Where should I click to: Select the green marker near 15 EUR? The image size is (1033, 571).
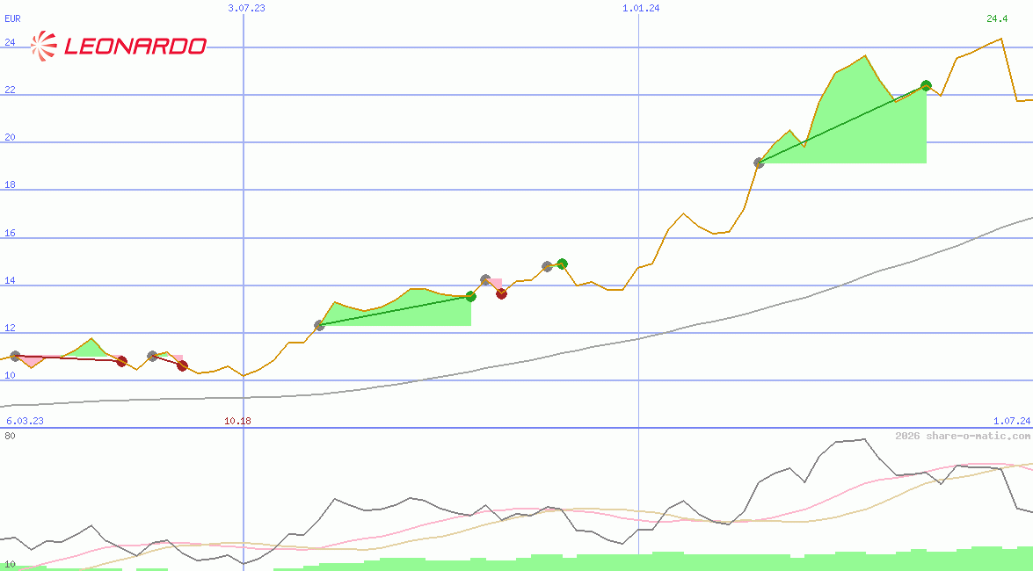pyautogui.click(x=563, y=264)
